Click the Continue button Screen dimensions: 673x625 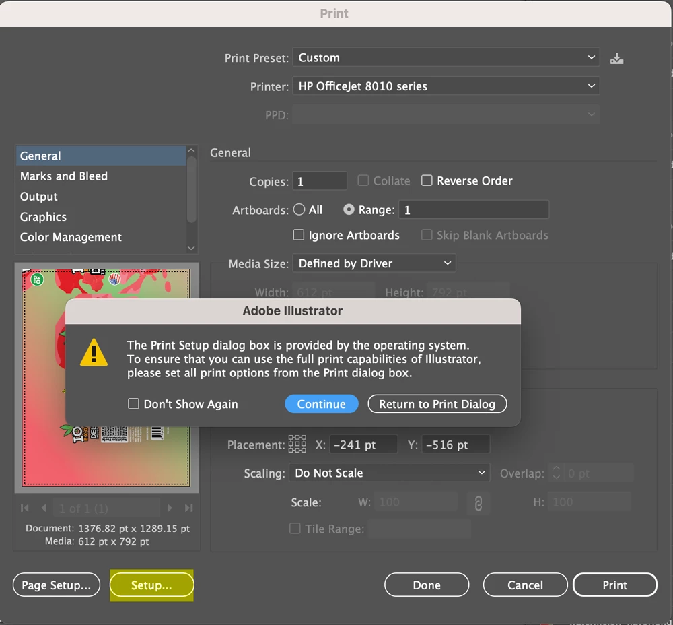pos(322,404)
